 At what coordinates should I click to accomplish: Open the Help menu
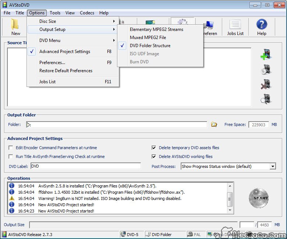pyautogui.click(x=104, y=13)
